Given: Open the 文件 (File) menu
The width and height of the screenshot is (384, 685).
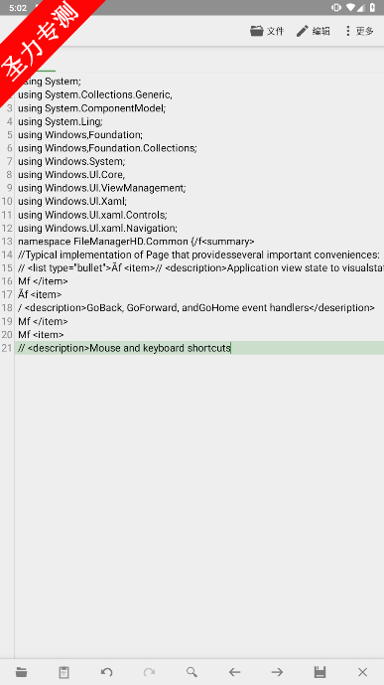Looking at the screenshot, I should point(267,31).
